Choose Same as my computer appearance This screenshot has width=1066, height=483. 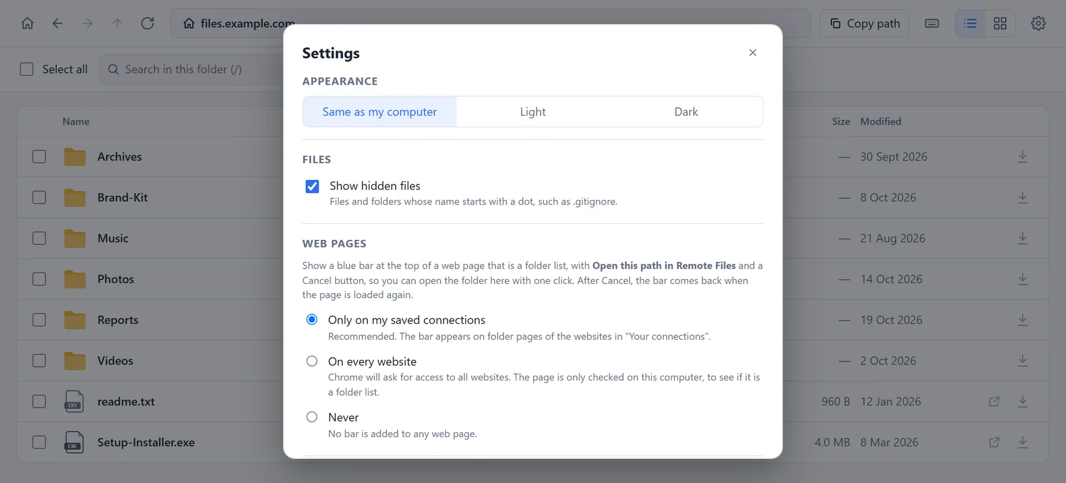coord(380,112)
